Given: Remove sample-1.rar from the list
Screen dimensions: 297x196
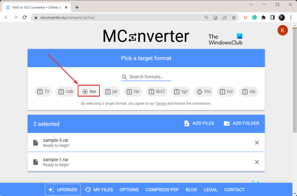Looking at the screenshot, I should pos(257,162).
